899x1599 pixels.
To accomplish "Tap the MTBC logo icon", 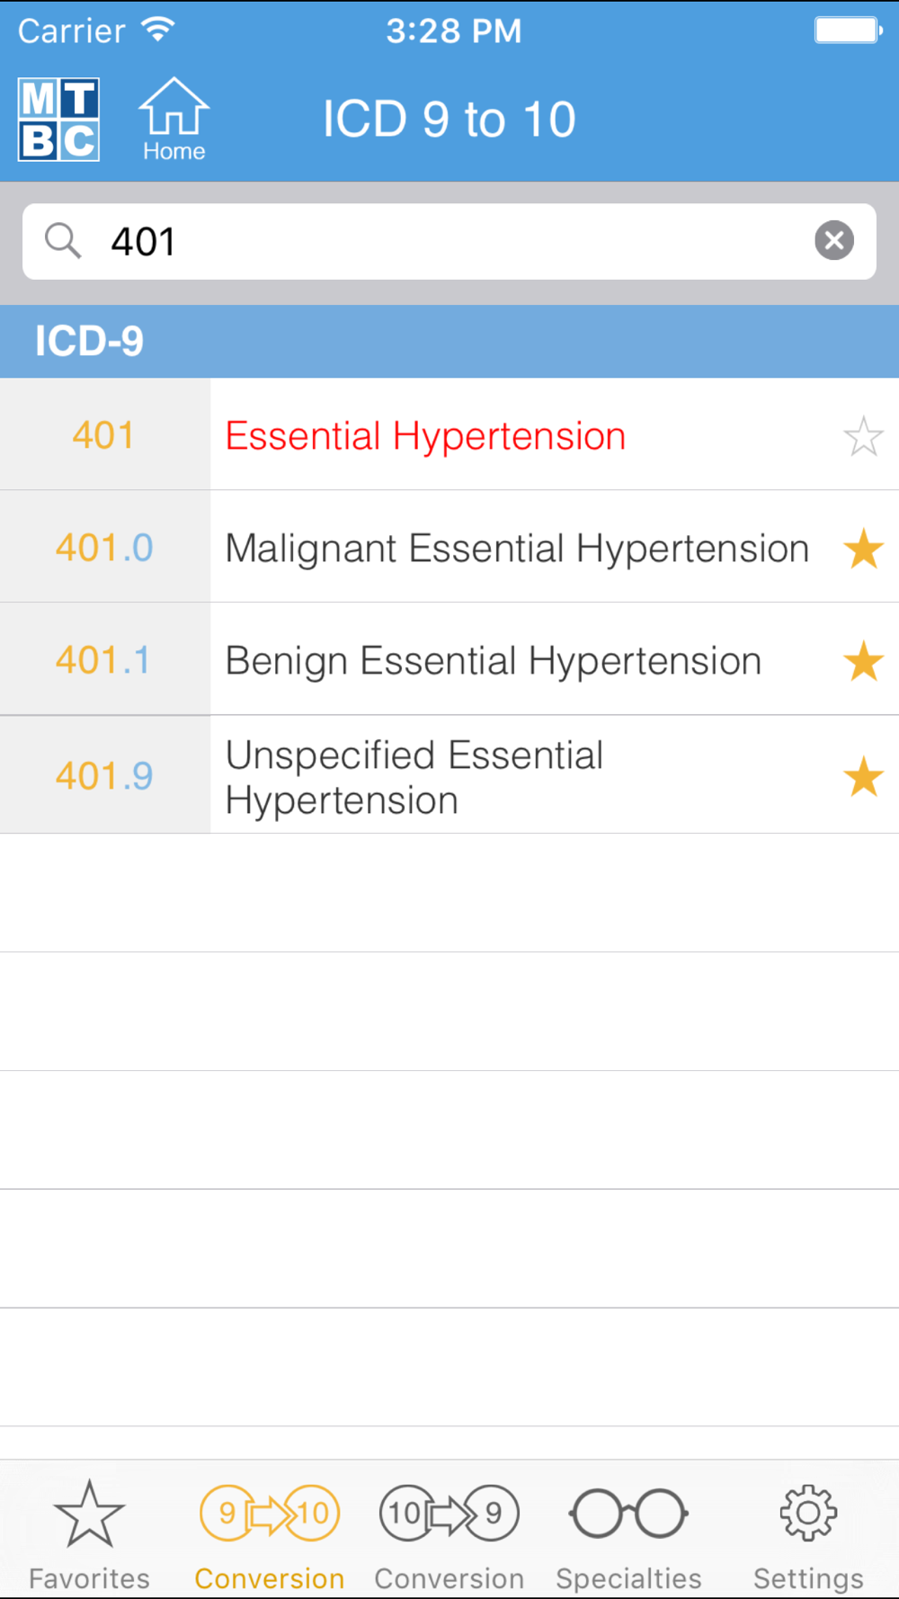I will [58, 120].
